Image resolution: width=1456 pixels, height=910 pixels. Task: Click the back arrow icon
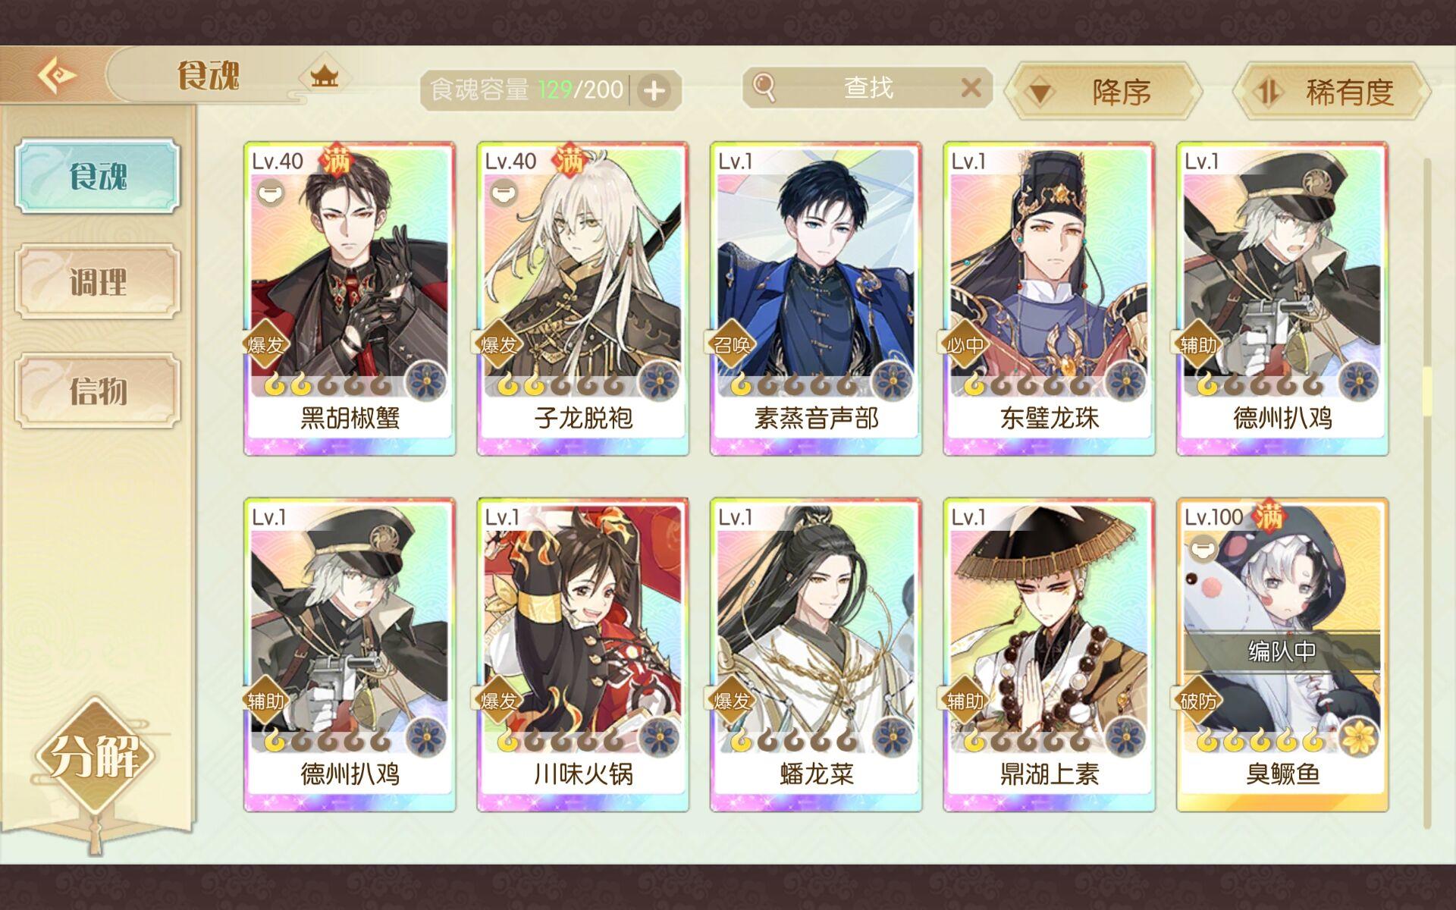tap(58, 75)
